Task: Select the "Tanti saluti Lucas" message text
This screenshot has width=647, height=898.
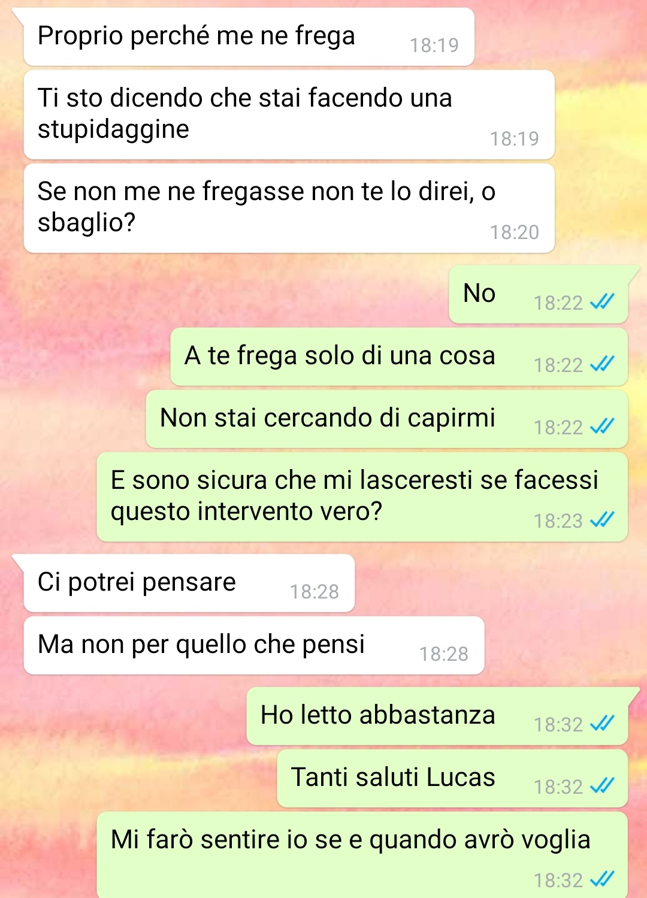Action: [393, 777]
